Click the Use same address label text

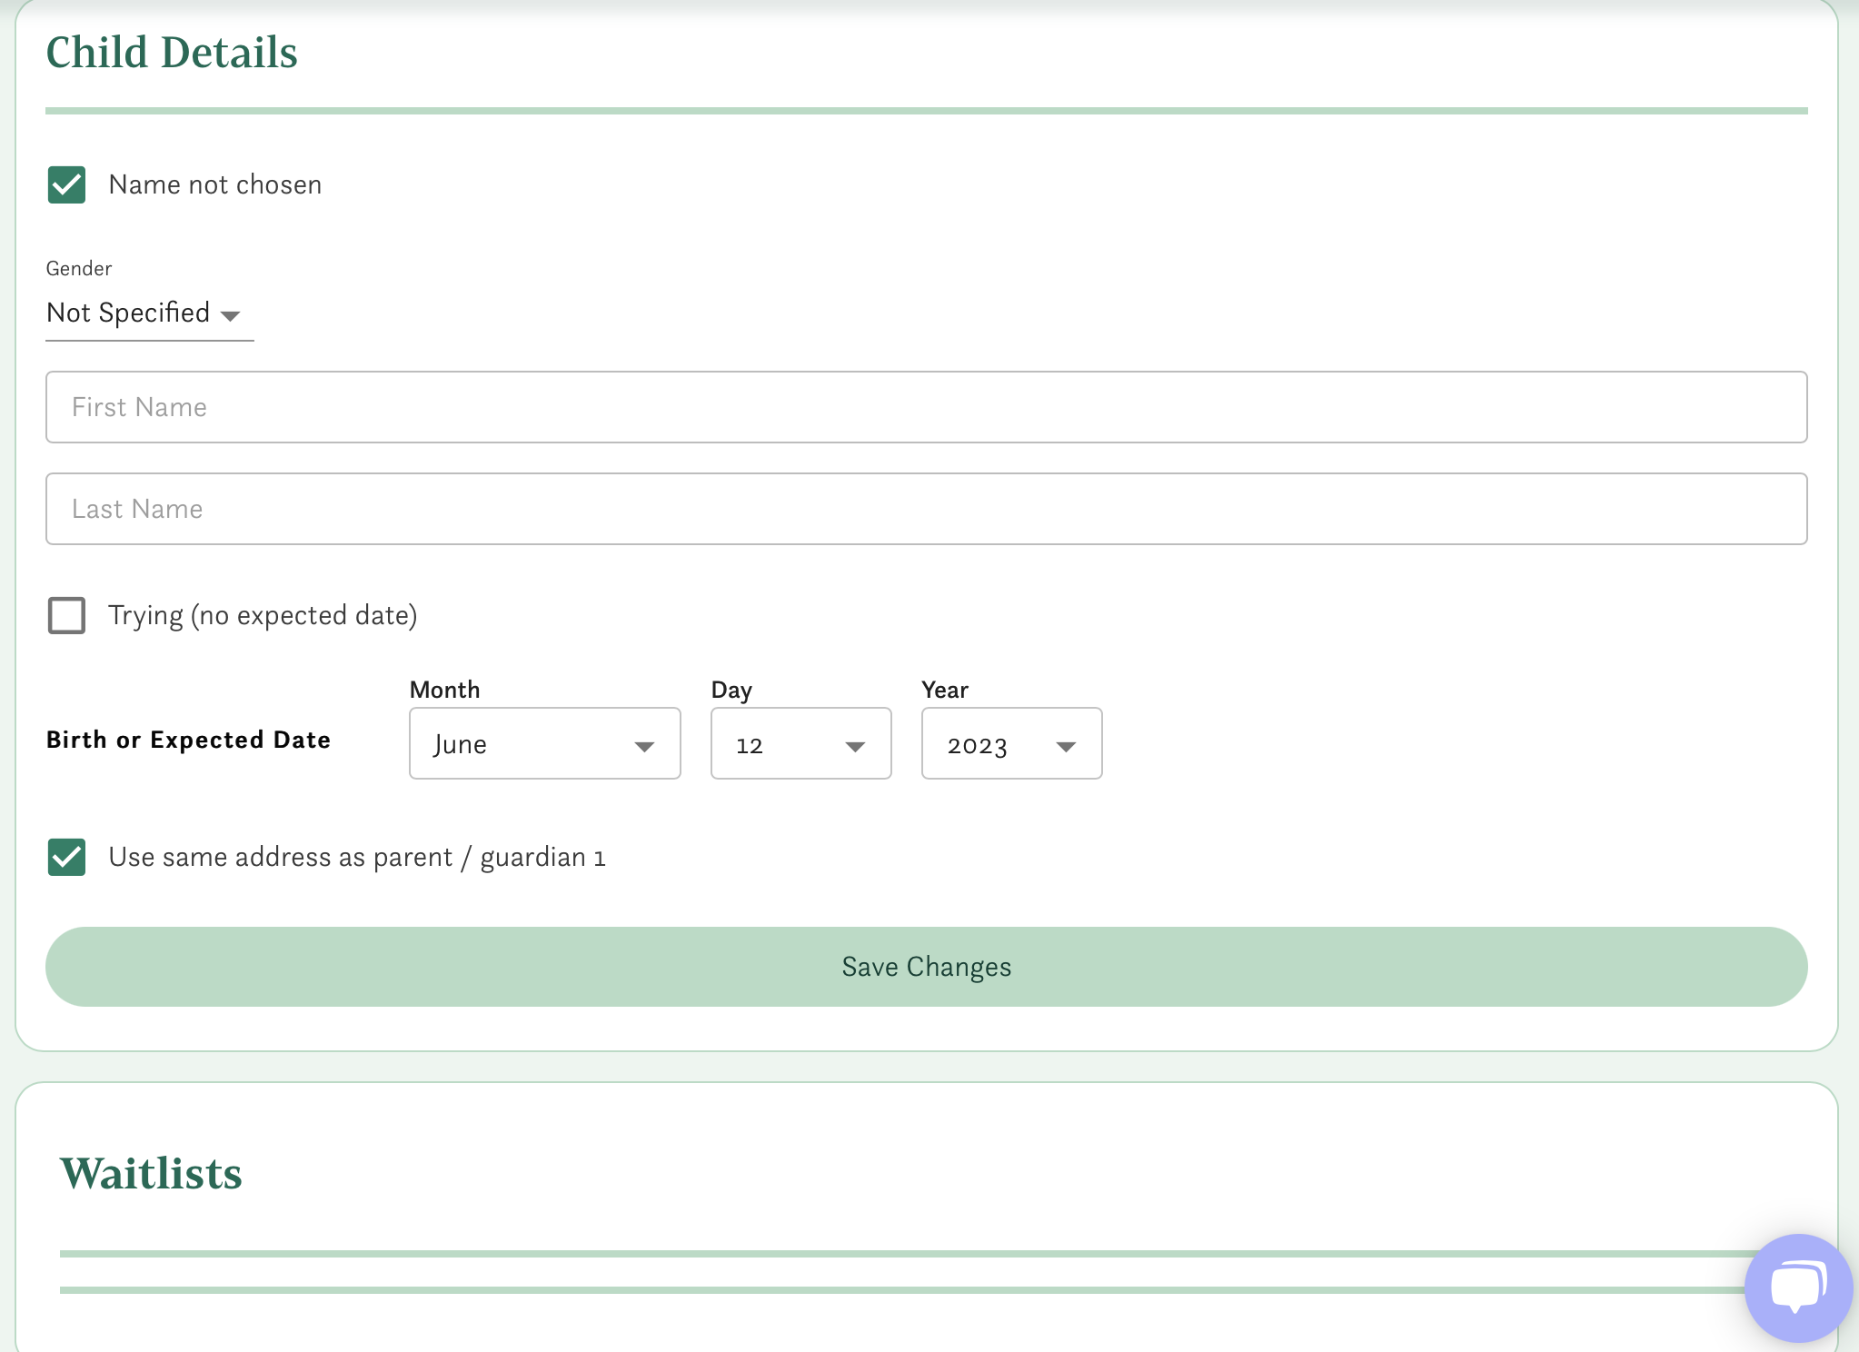[x=357, y=857]
